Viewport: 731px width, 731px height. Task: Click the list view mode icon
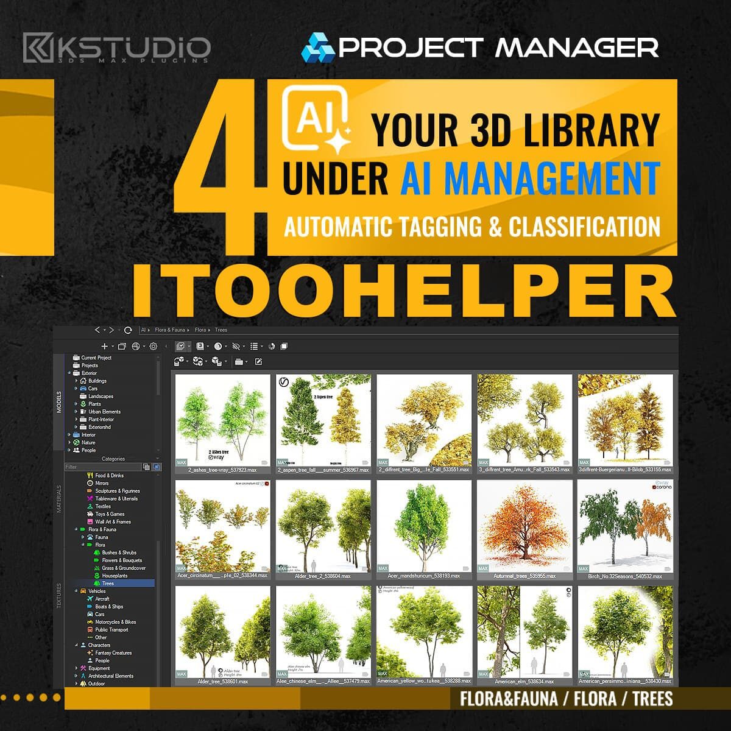pos(254,346)
